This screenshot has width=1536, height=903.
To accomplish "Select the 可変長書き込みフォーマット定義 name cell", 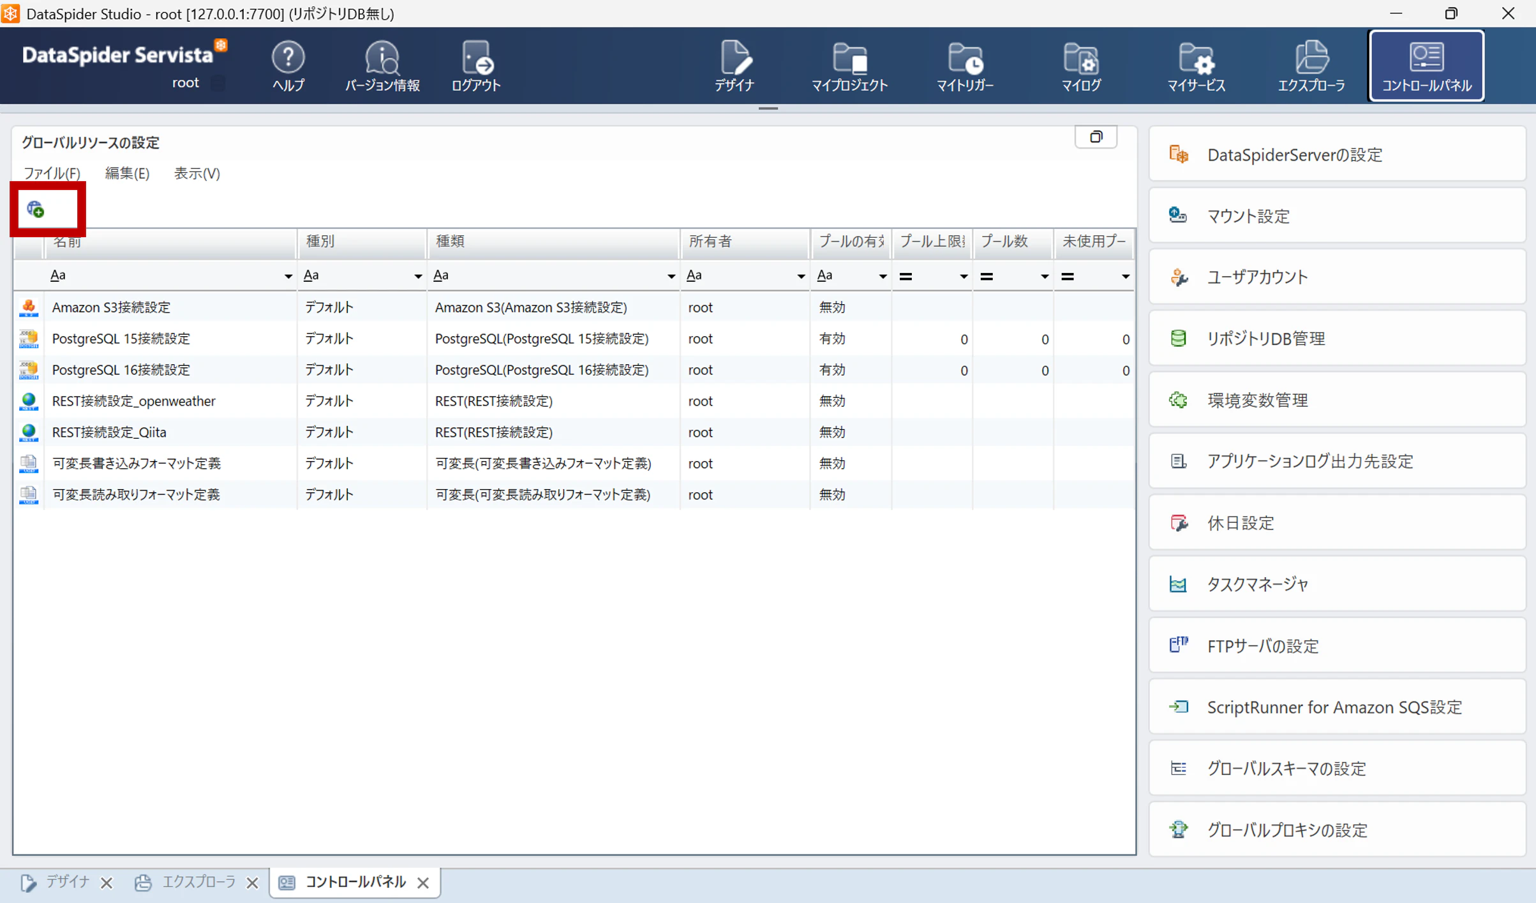I will coord(170,464).
